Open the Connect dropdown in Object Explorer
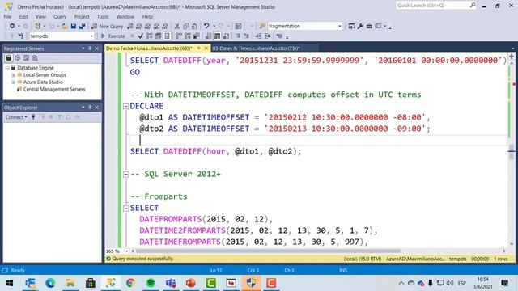518x291 pixels. [16, 117]
